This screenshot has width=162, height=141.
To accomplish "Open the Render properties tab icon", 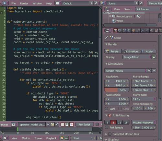I will pyautogui.click(x=115, y=31).
